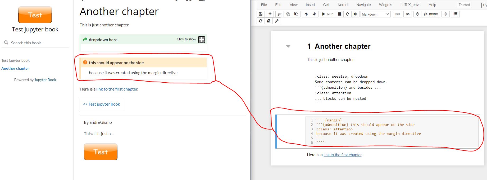Screen dimensions: 487x180
Task: Click the search magnifier icon in sidebar
Action: [6, 42]
